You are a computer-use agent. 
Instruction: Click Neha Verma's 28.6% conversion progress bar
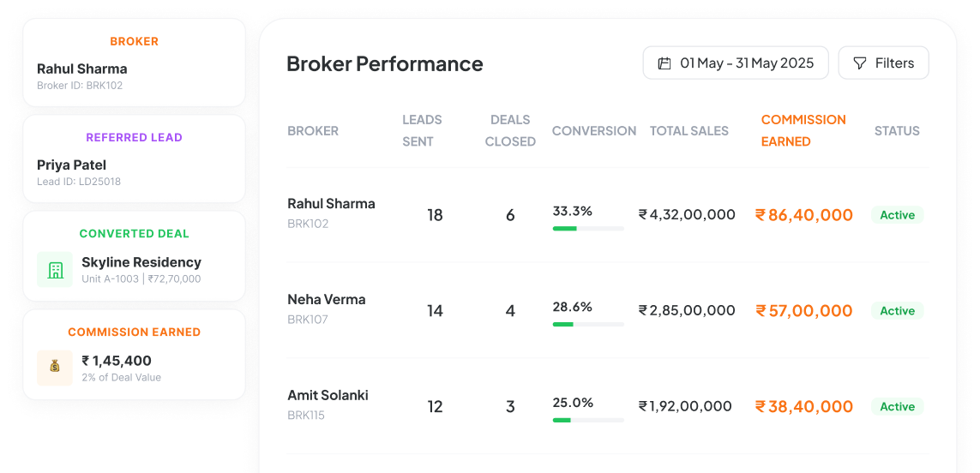(x=588, y=324)
